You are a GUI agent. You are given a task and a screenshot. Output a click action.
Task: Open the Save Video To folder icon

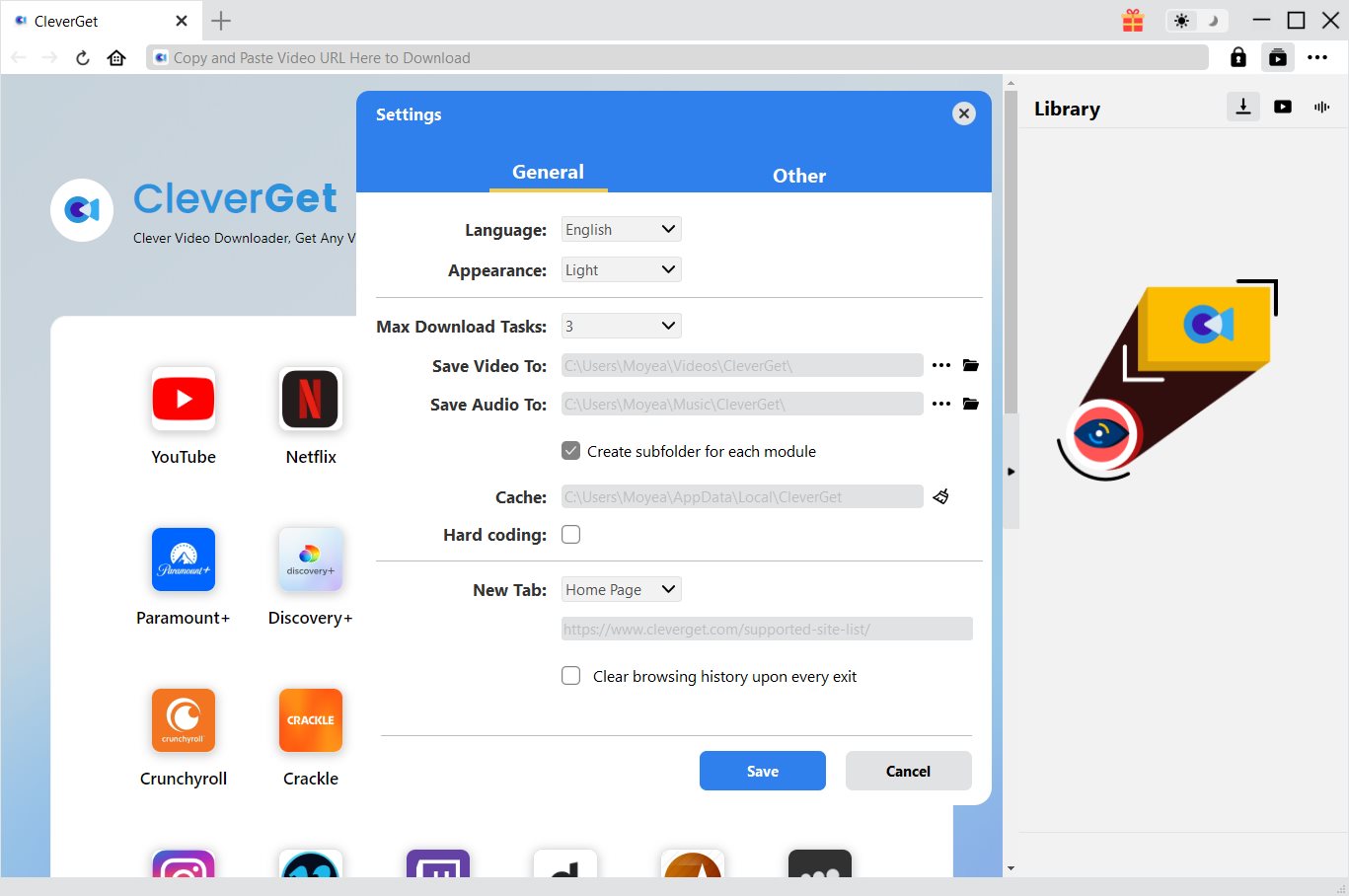tap(971, 365)
